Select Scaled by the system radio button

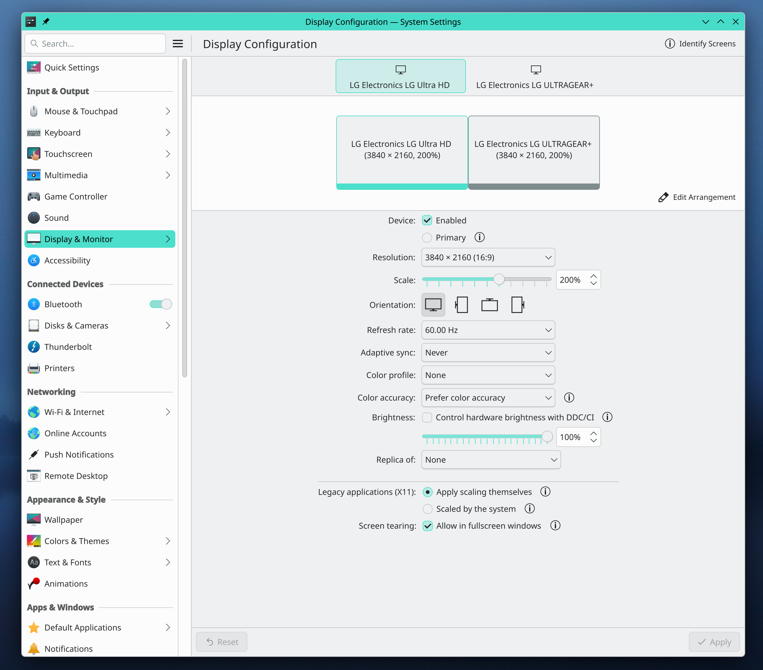point(427,509)
